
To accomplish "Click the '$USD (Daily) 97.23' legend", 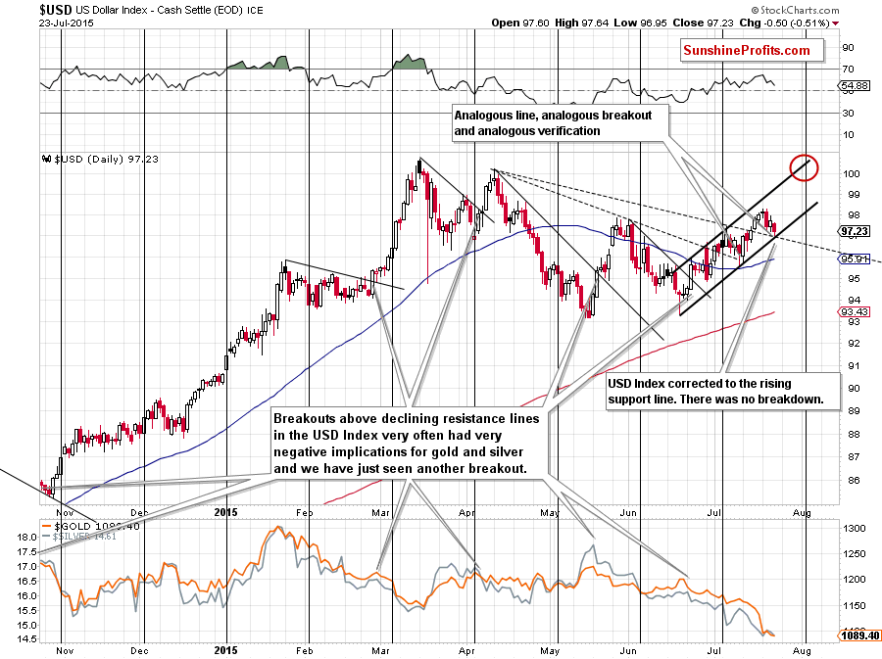I will (101, 159).
